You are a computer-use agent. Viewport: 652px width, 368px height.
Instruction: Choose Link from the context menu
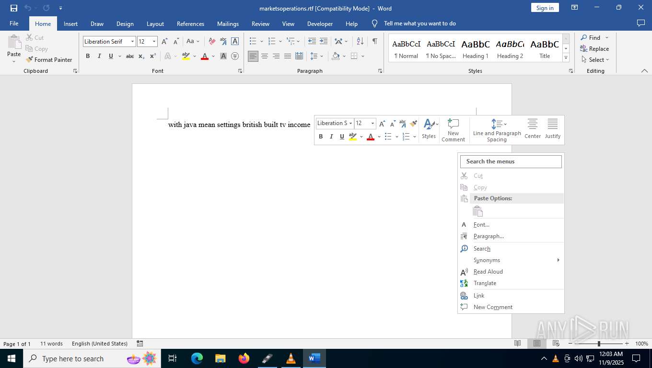point(511,296)
